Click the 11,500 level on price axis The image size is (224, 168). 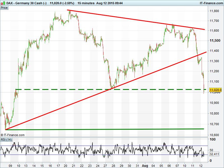coord(214,41)
